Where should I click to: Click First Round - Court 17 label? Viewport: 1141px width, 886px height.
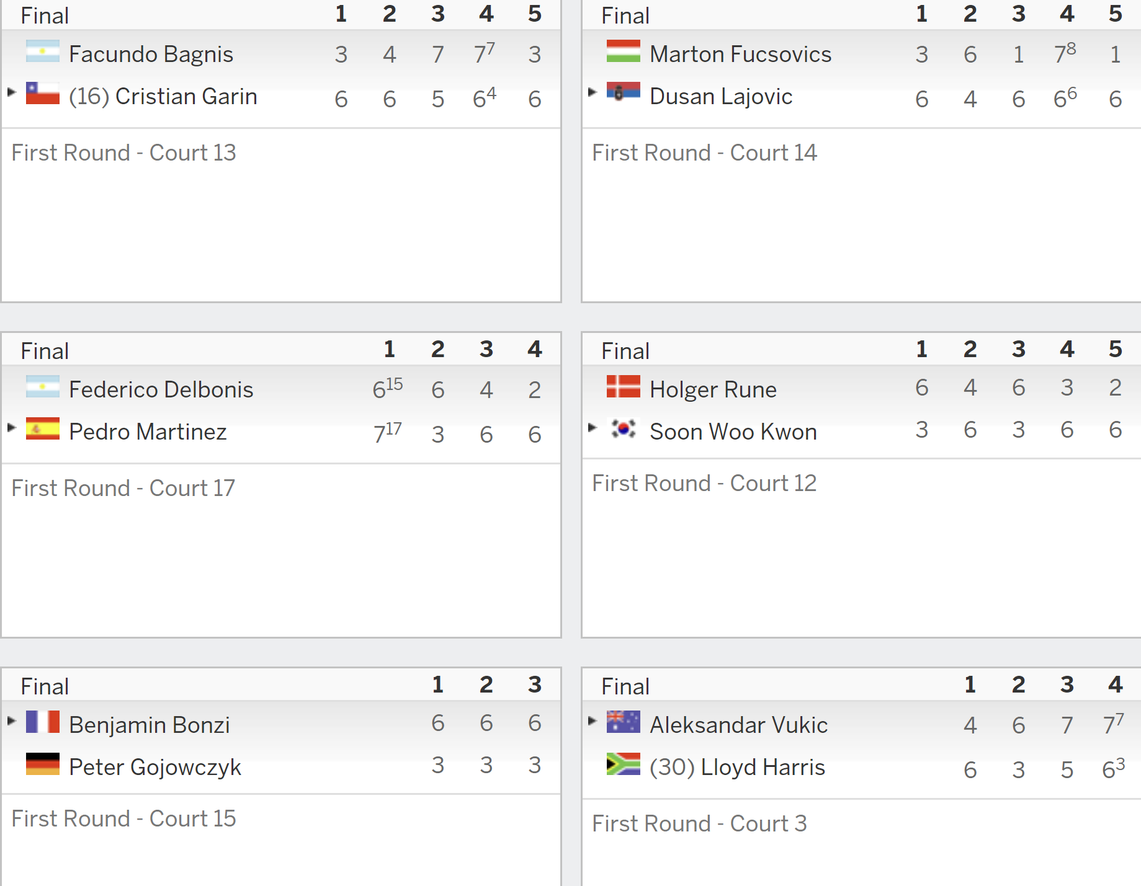123,488
